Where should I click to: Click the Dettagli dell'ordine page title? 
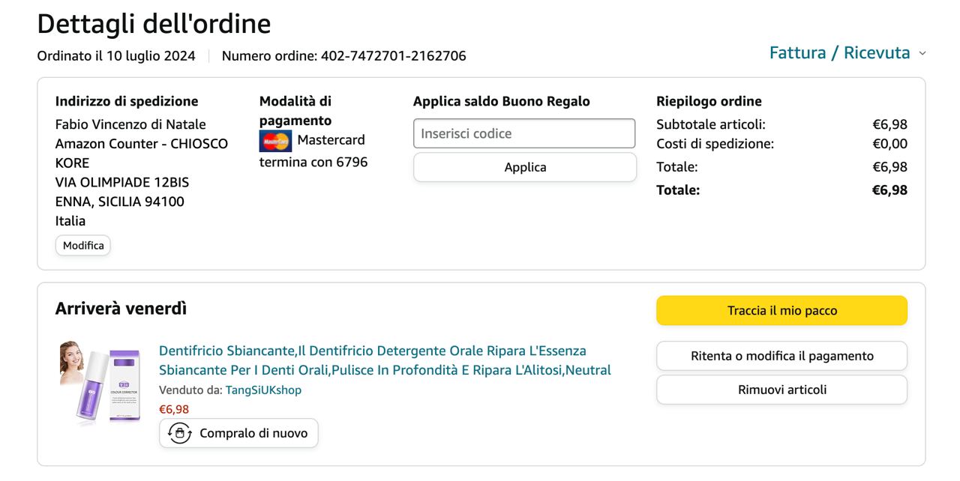point(154,24)
